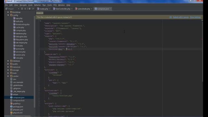Viewport: 208px width, 117px height.
Task: Close the UserController.php tab
Action: (x=72, y=9)
